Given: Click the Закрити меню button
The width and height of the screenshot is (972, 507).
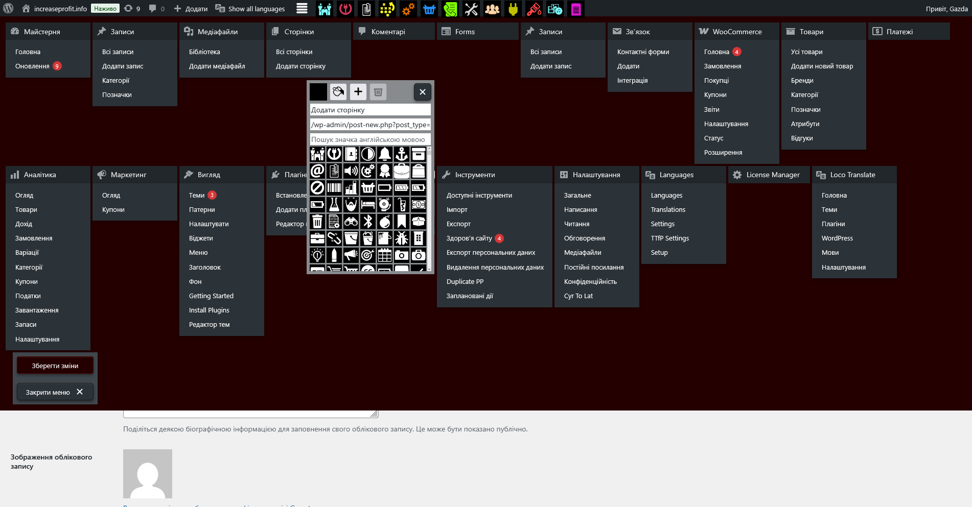Looking at the screenshot, I should 55,392.
